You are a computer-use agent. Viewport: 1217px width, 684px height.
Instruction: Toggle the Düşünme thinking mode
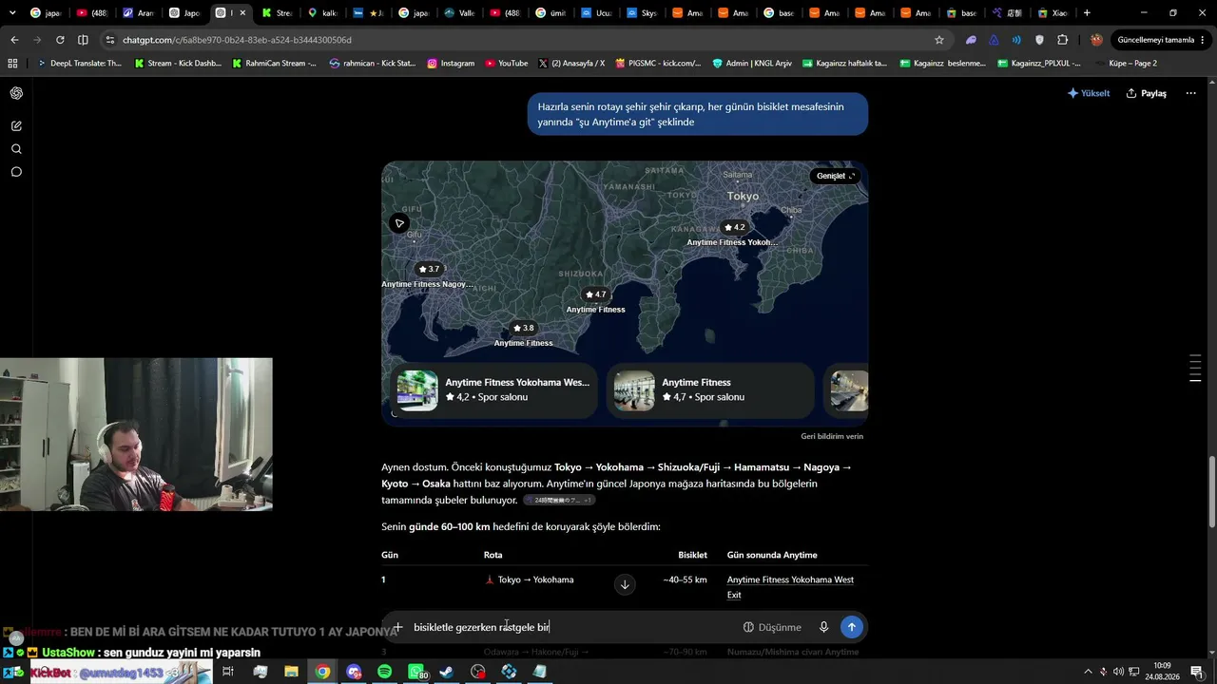772,627
